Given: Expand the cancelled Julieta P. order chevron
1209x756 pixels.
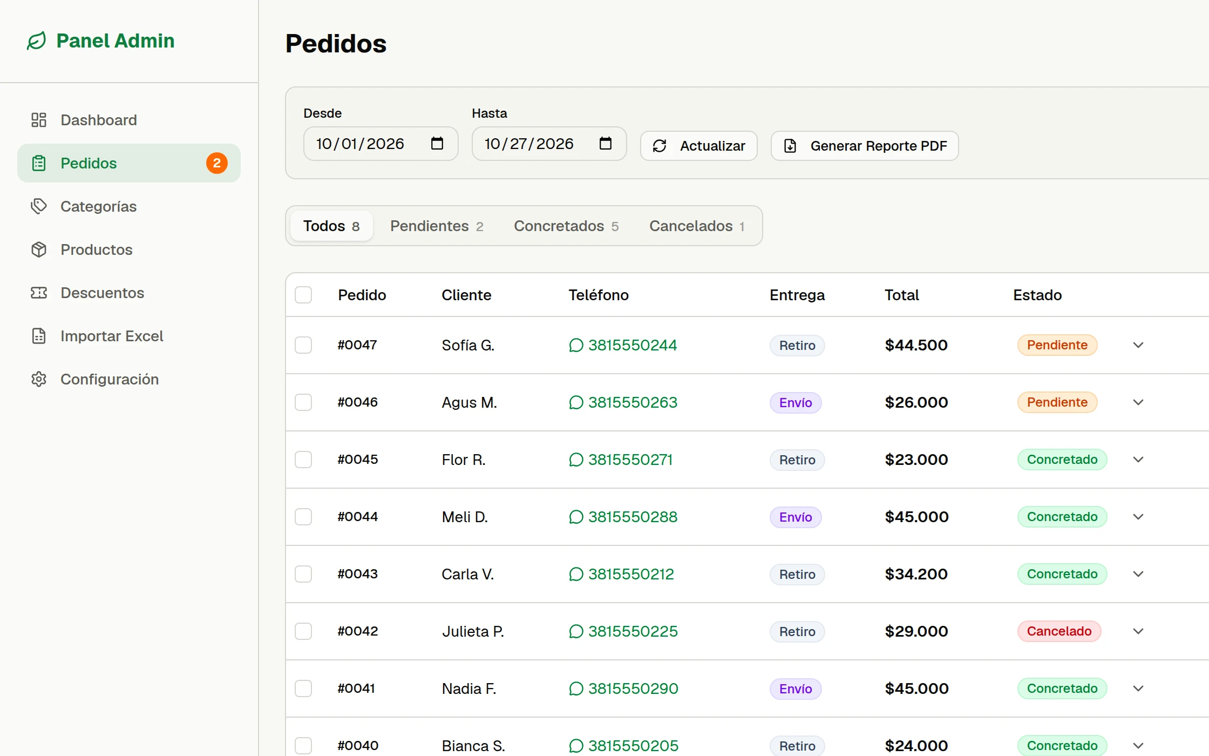Looking at the screenshot, I should [1138, 631].
